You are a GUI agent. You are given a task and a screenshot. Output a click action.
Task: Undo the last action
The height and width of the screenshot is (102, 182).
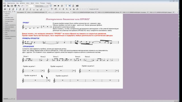pos(19,6)
